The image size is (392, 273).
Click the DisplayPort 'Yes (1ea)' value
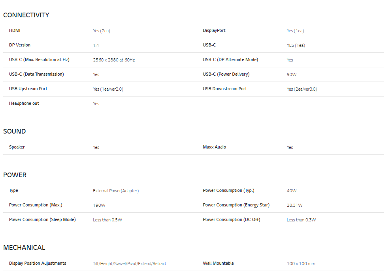(x=295, y=31)
